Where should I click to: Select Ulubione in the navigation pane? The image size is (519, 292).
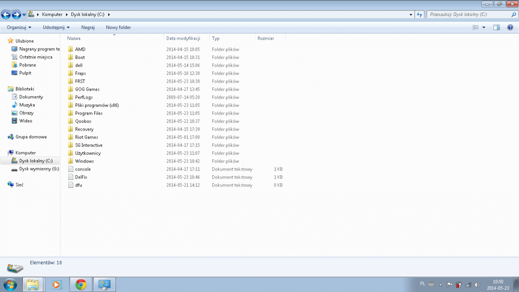pyautogui.click(x=24, y=41)
